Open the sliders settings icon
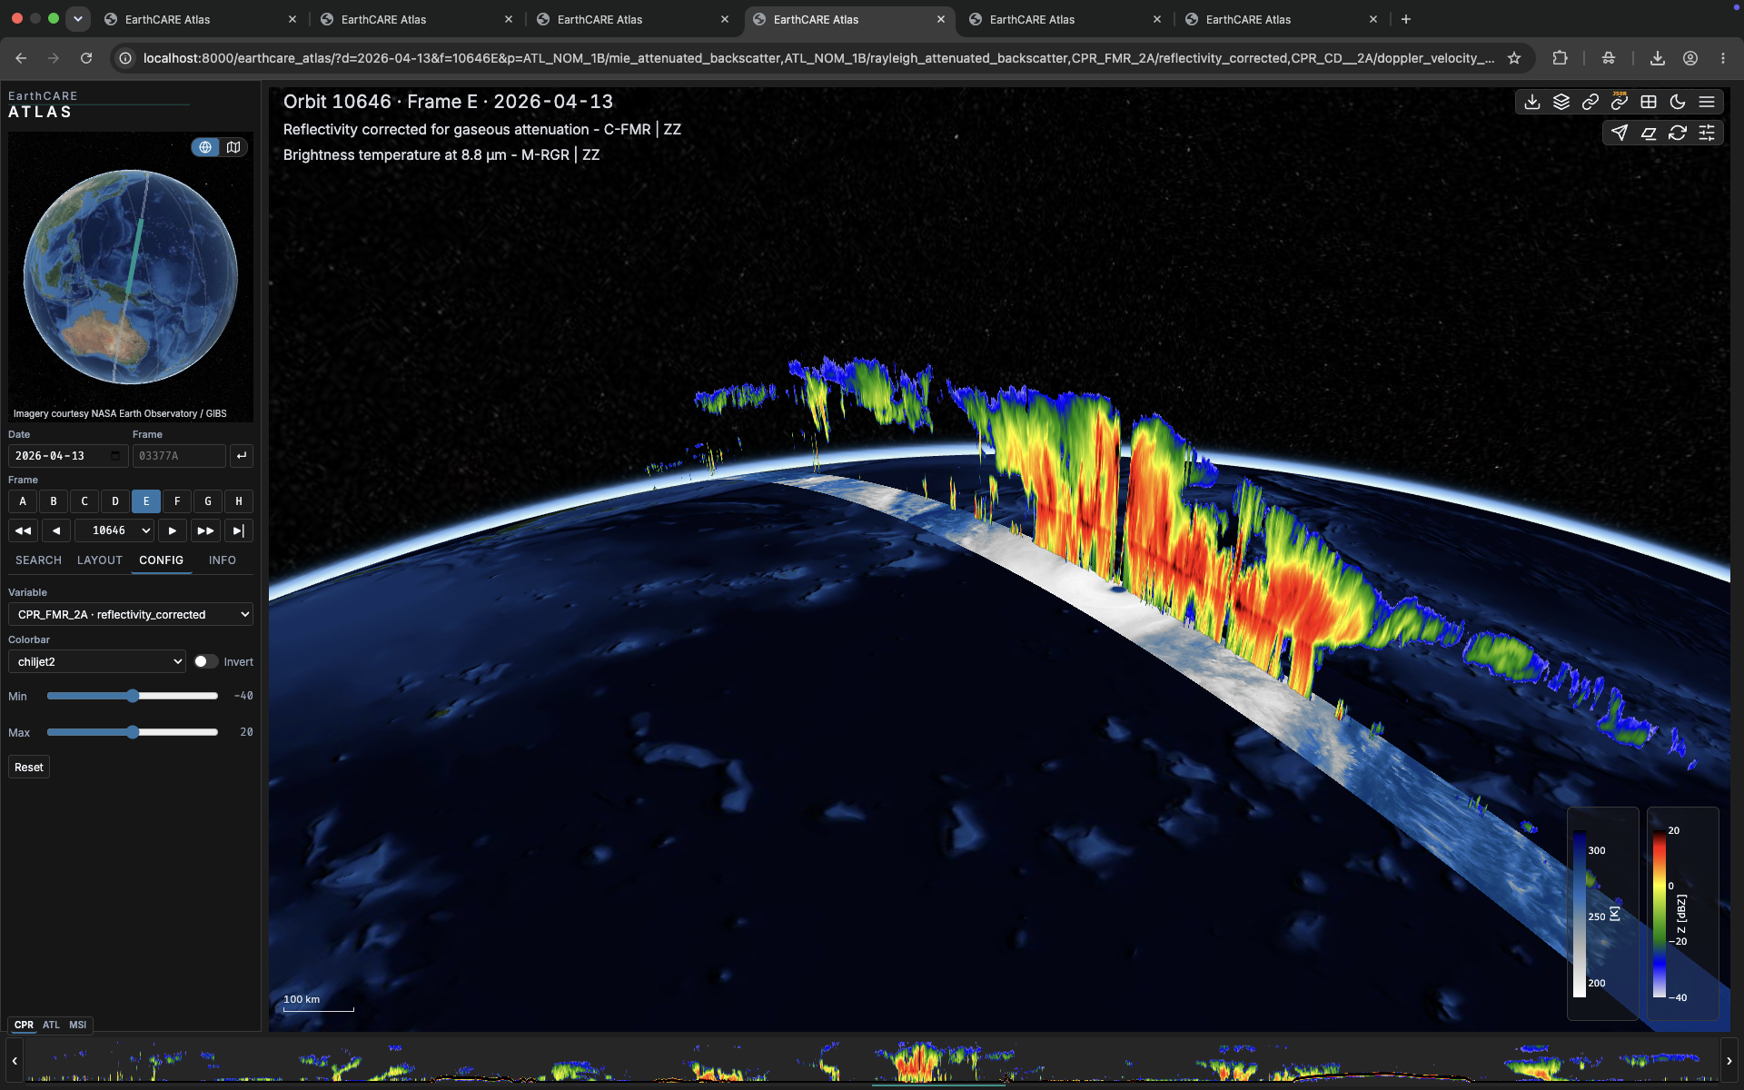Screen dimensions: 1744x1090 pyautogui.click(x=1707, y=133)
